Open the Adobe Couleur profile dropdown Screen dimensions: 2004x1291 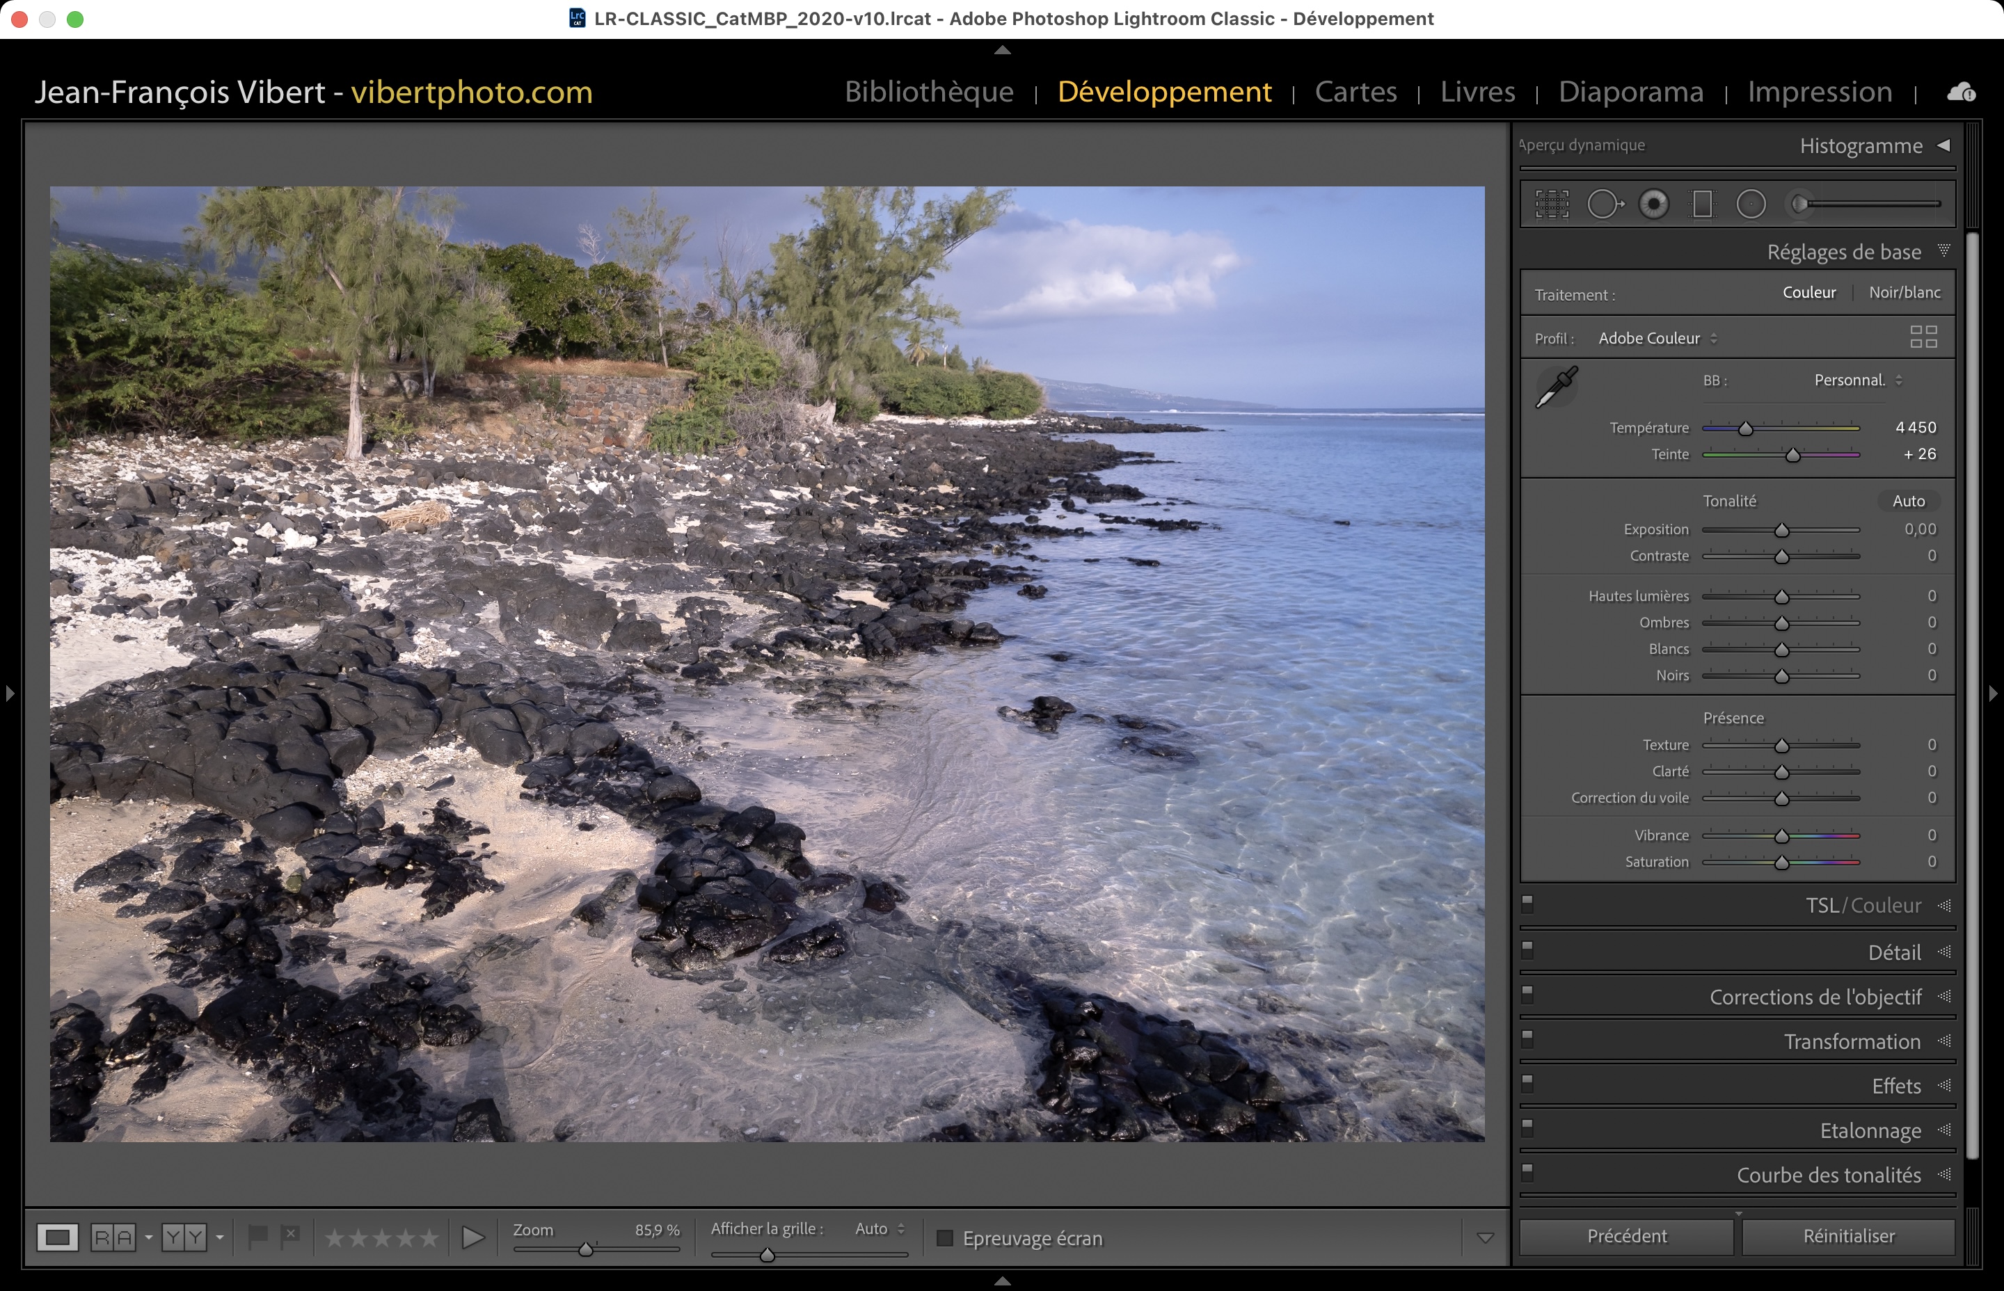click(x=1657, y=339)
